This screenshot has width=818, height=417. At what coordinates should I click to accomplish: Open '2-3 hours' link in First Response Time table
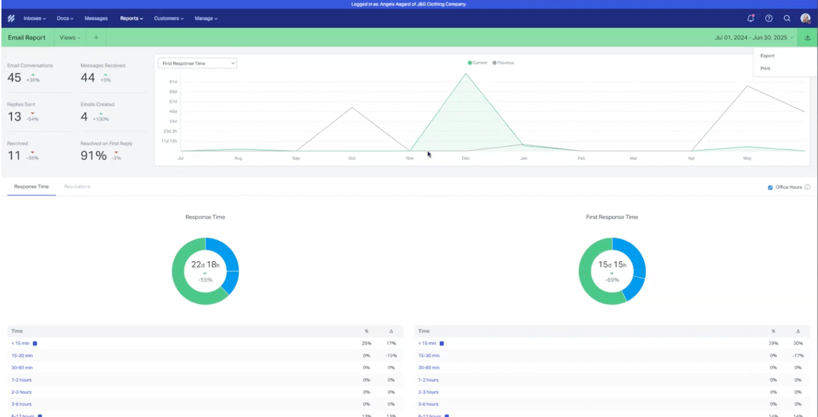click(x=428, y=392)
